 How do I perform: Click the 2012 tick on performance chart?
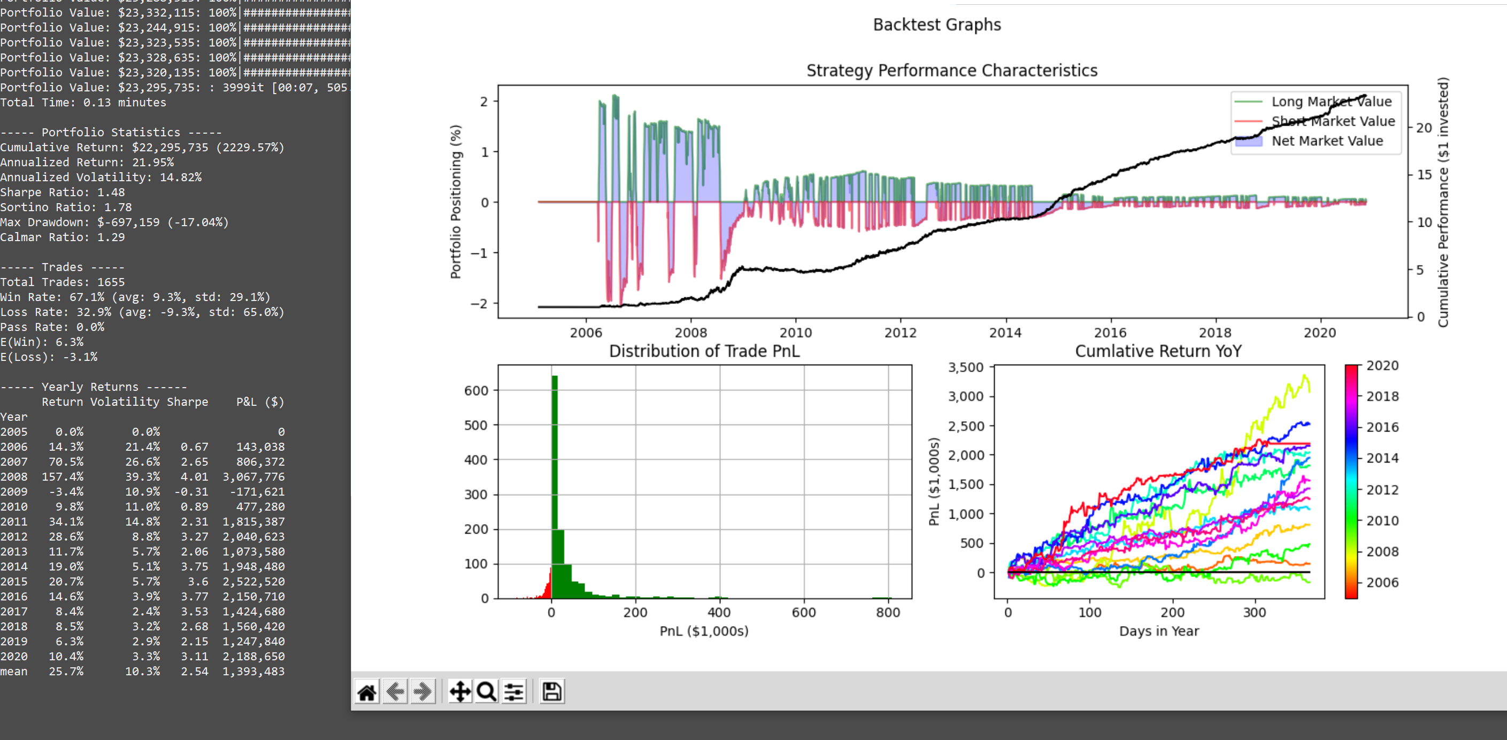point(901,332)
